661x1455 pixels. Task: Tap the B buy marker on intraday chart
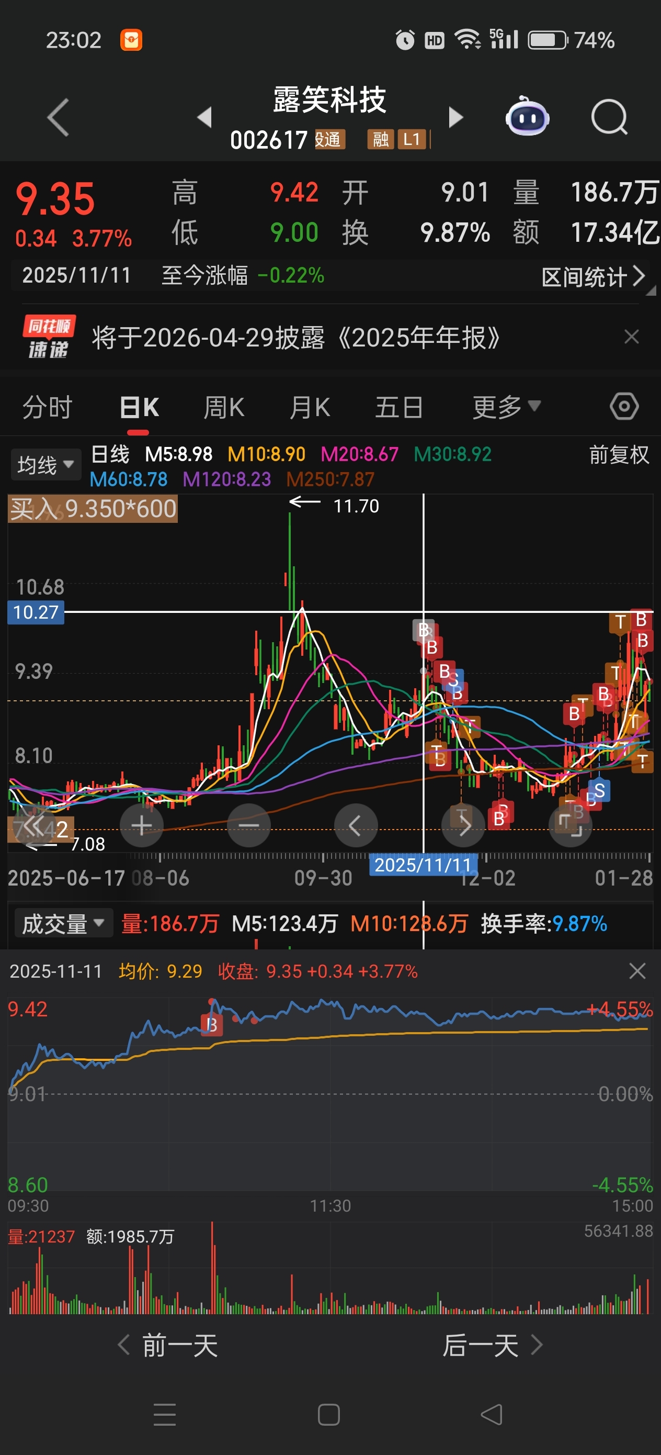(x=212, y=1025)
